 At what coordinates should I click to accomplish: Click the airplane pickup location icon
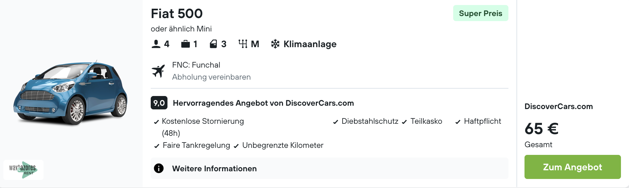point(158,71)
